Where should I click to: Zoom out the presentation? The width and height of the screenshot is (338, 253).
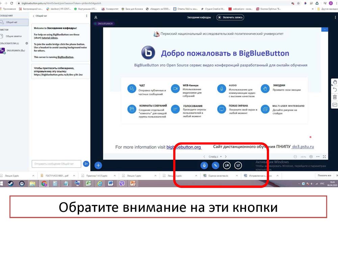click(x=295, y=157)
